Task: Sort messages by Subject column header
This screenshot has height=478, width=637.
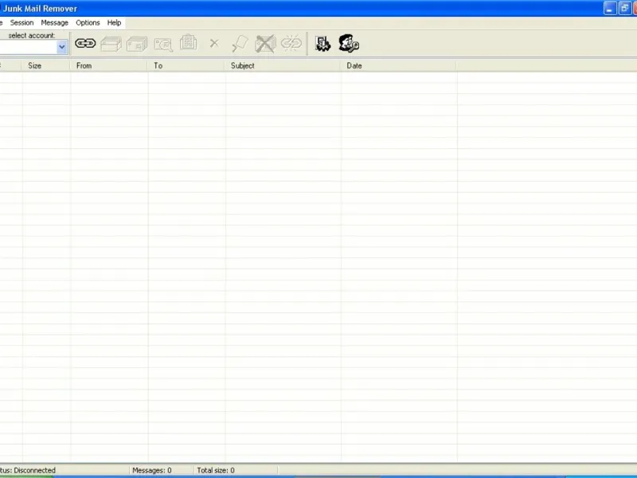Action: (283, 65)
